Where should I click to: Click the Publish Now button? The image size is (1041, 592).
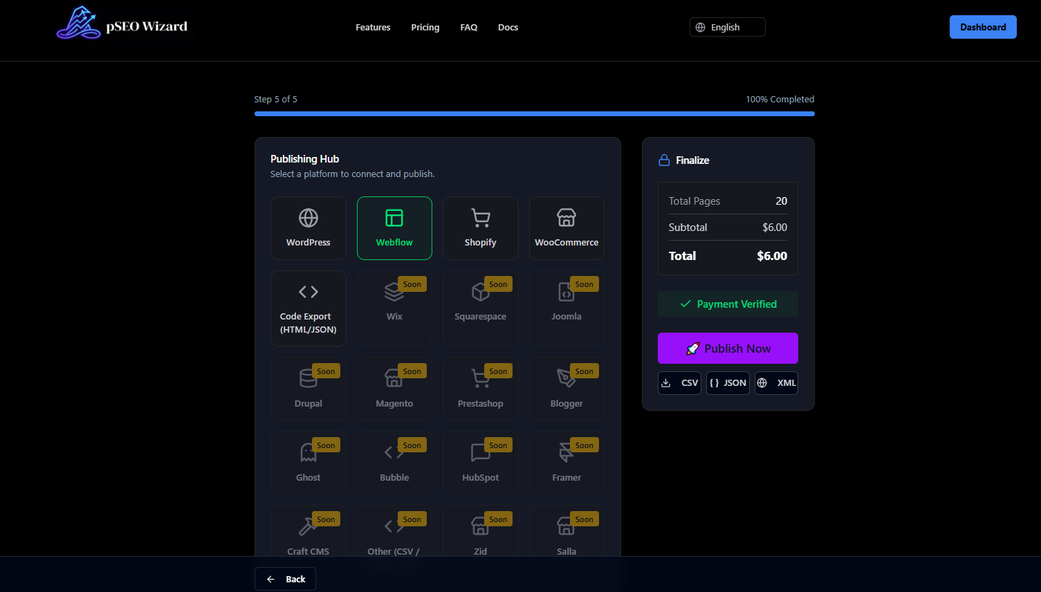coord(727,348)
